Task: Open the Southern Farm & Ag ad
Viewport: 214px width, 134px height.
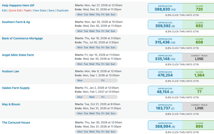Action: point(16,22)
